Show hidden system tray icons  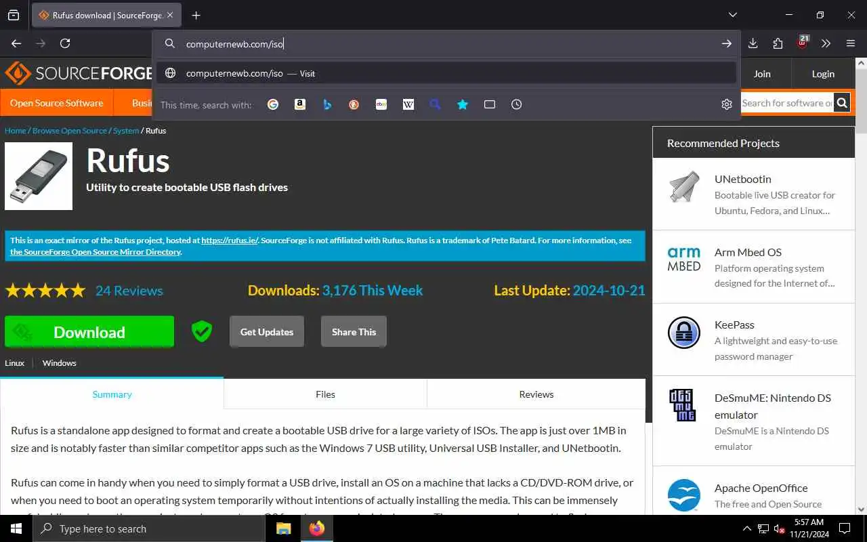click(747, 528)
